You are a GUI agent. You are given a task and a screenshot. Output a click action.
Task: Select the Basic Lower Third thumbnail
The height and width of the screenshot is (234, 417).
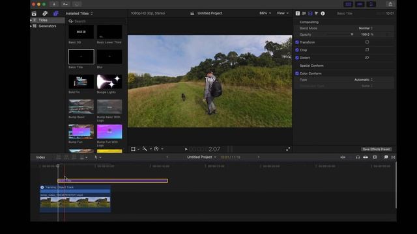click(x=109, y=32)
